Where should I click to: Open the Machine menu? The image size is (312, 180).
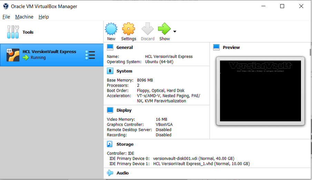coord(24,17)
